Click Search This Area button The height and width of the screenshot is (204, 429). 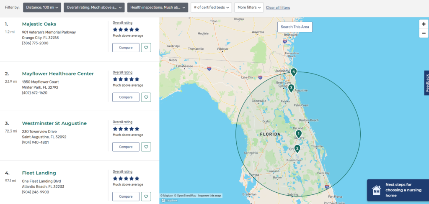[x=295, y=27]
